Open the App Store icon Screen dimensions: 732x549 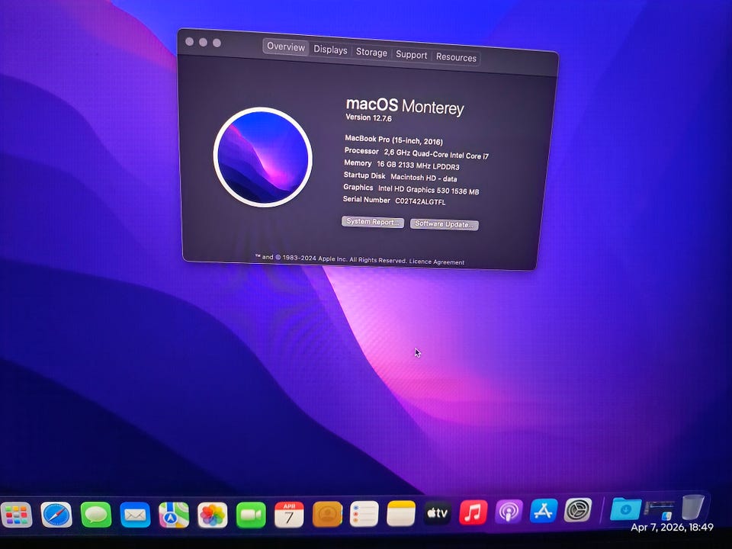(x=544, y=510)
